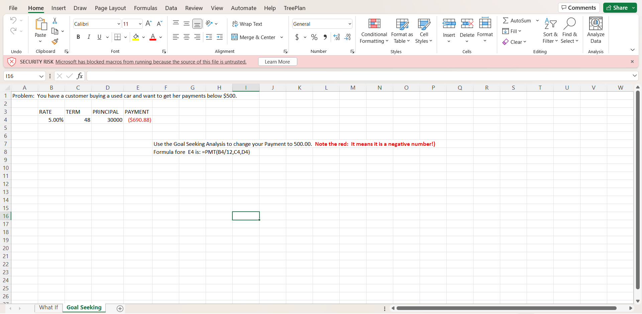Select the Center alignment option
Screen dimensions: 642x314
coord(187,37)
